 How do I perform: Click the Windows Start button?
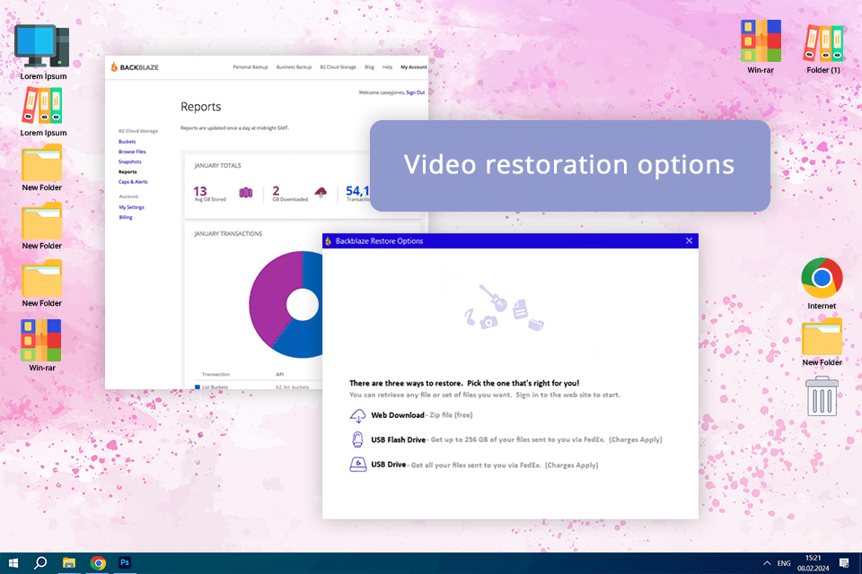(13, 563)
